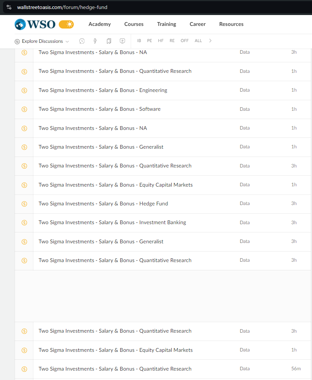The image size is (312, 380).
Task: Click coin icon beside the 1h NA thread
Action: (24, 128)
